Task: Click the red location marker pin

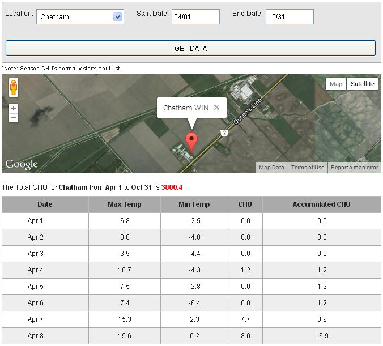Action: (x=191, y=143)
